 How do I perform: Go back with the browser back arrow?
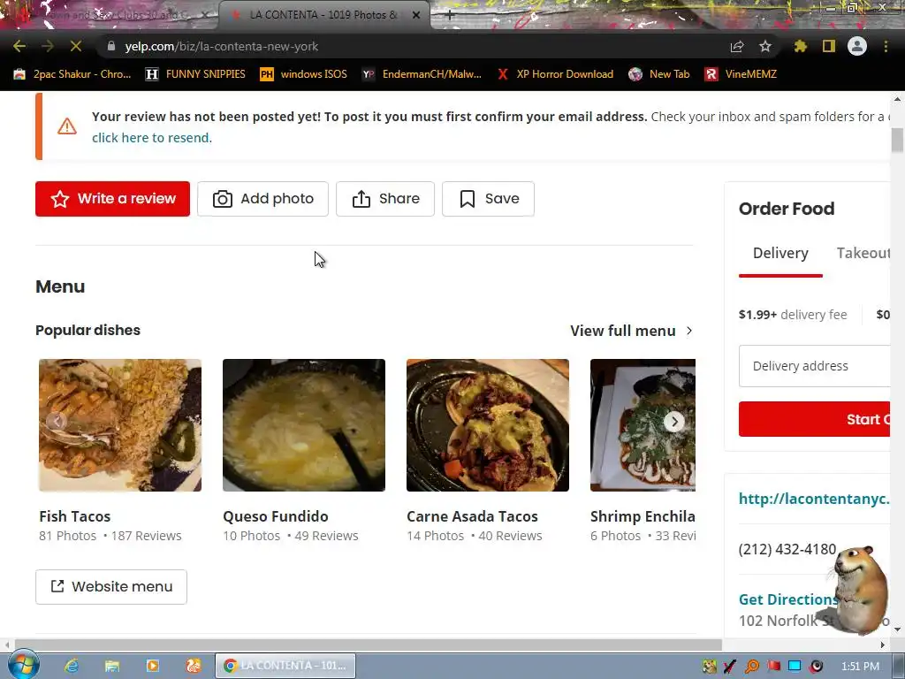click(19, 46)
